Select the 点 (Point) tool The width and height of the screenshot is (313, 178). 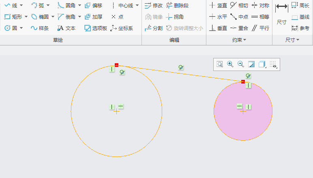(x=118, y=17)
